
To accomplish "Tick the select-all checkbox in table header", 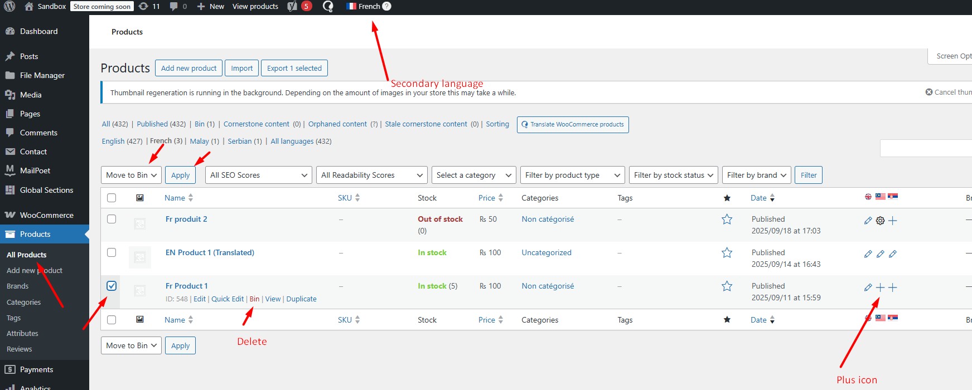I will [x=112, y=198].
